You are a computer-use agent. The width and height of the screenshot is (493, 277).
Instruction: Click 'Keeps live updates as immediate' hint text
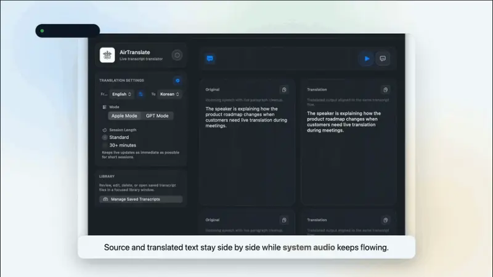141,155
